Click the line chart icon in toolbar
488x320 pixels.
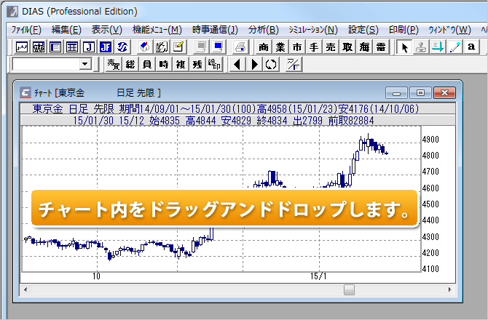(22, 47)
